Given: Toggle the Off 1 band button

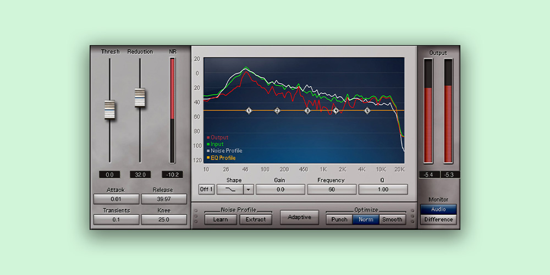Looking at the screenshot, I should (206, 189).
